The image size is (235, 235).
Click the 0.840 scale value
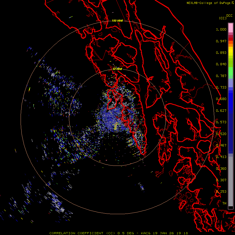[x=221, y=64]
